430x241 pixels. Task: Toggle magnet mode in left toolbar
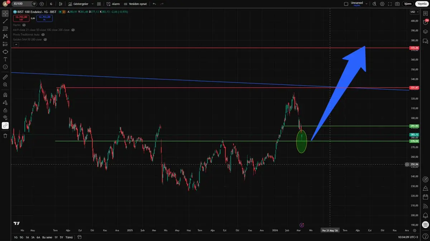coord(5,95)
